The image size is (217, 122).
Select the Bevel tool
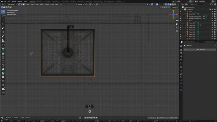(x=3, y=57)
